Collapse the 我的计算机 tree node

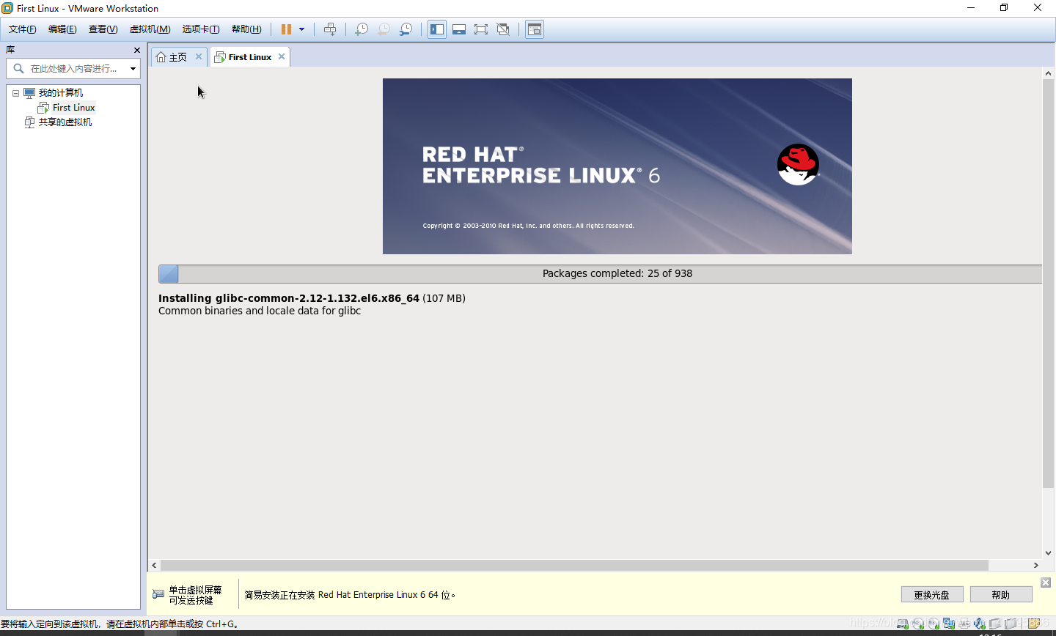15,93
